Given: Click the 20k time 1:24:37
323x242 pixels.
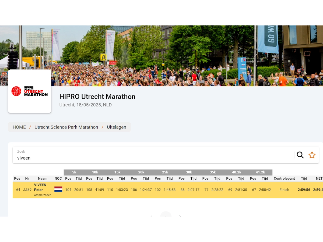Looking at the screenshot, I should click(146, 190).
